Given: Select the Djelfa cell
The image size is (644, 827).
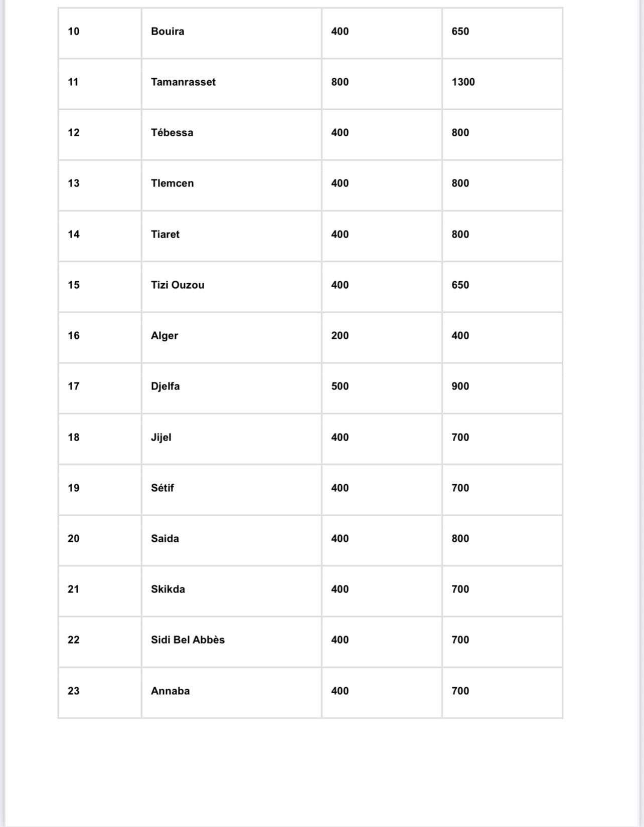Looking at the screenshot, I should (165, 386).
